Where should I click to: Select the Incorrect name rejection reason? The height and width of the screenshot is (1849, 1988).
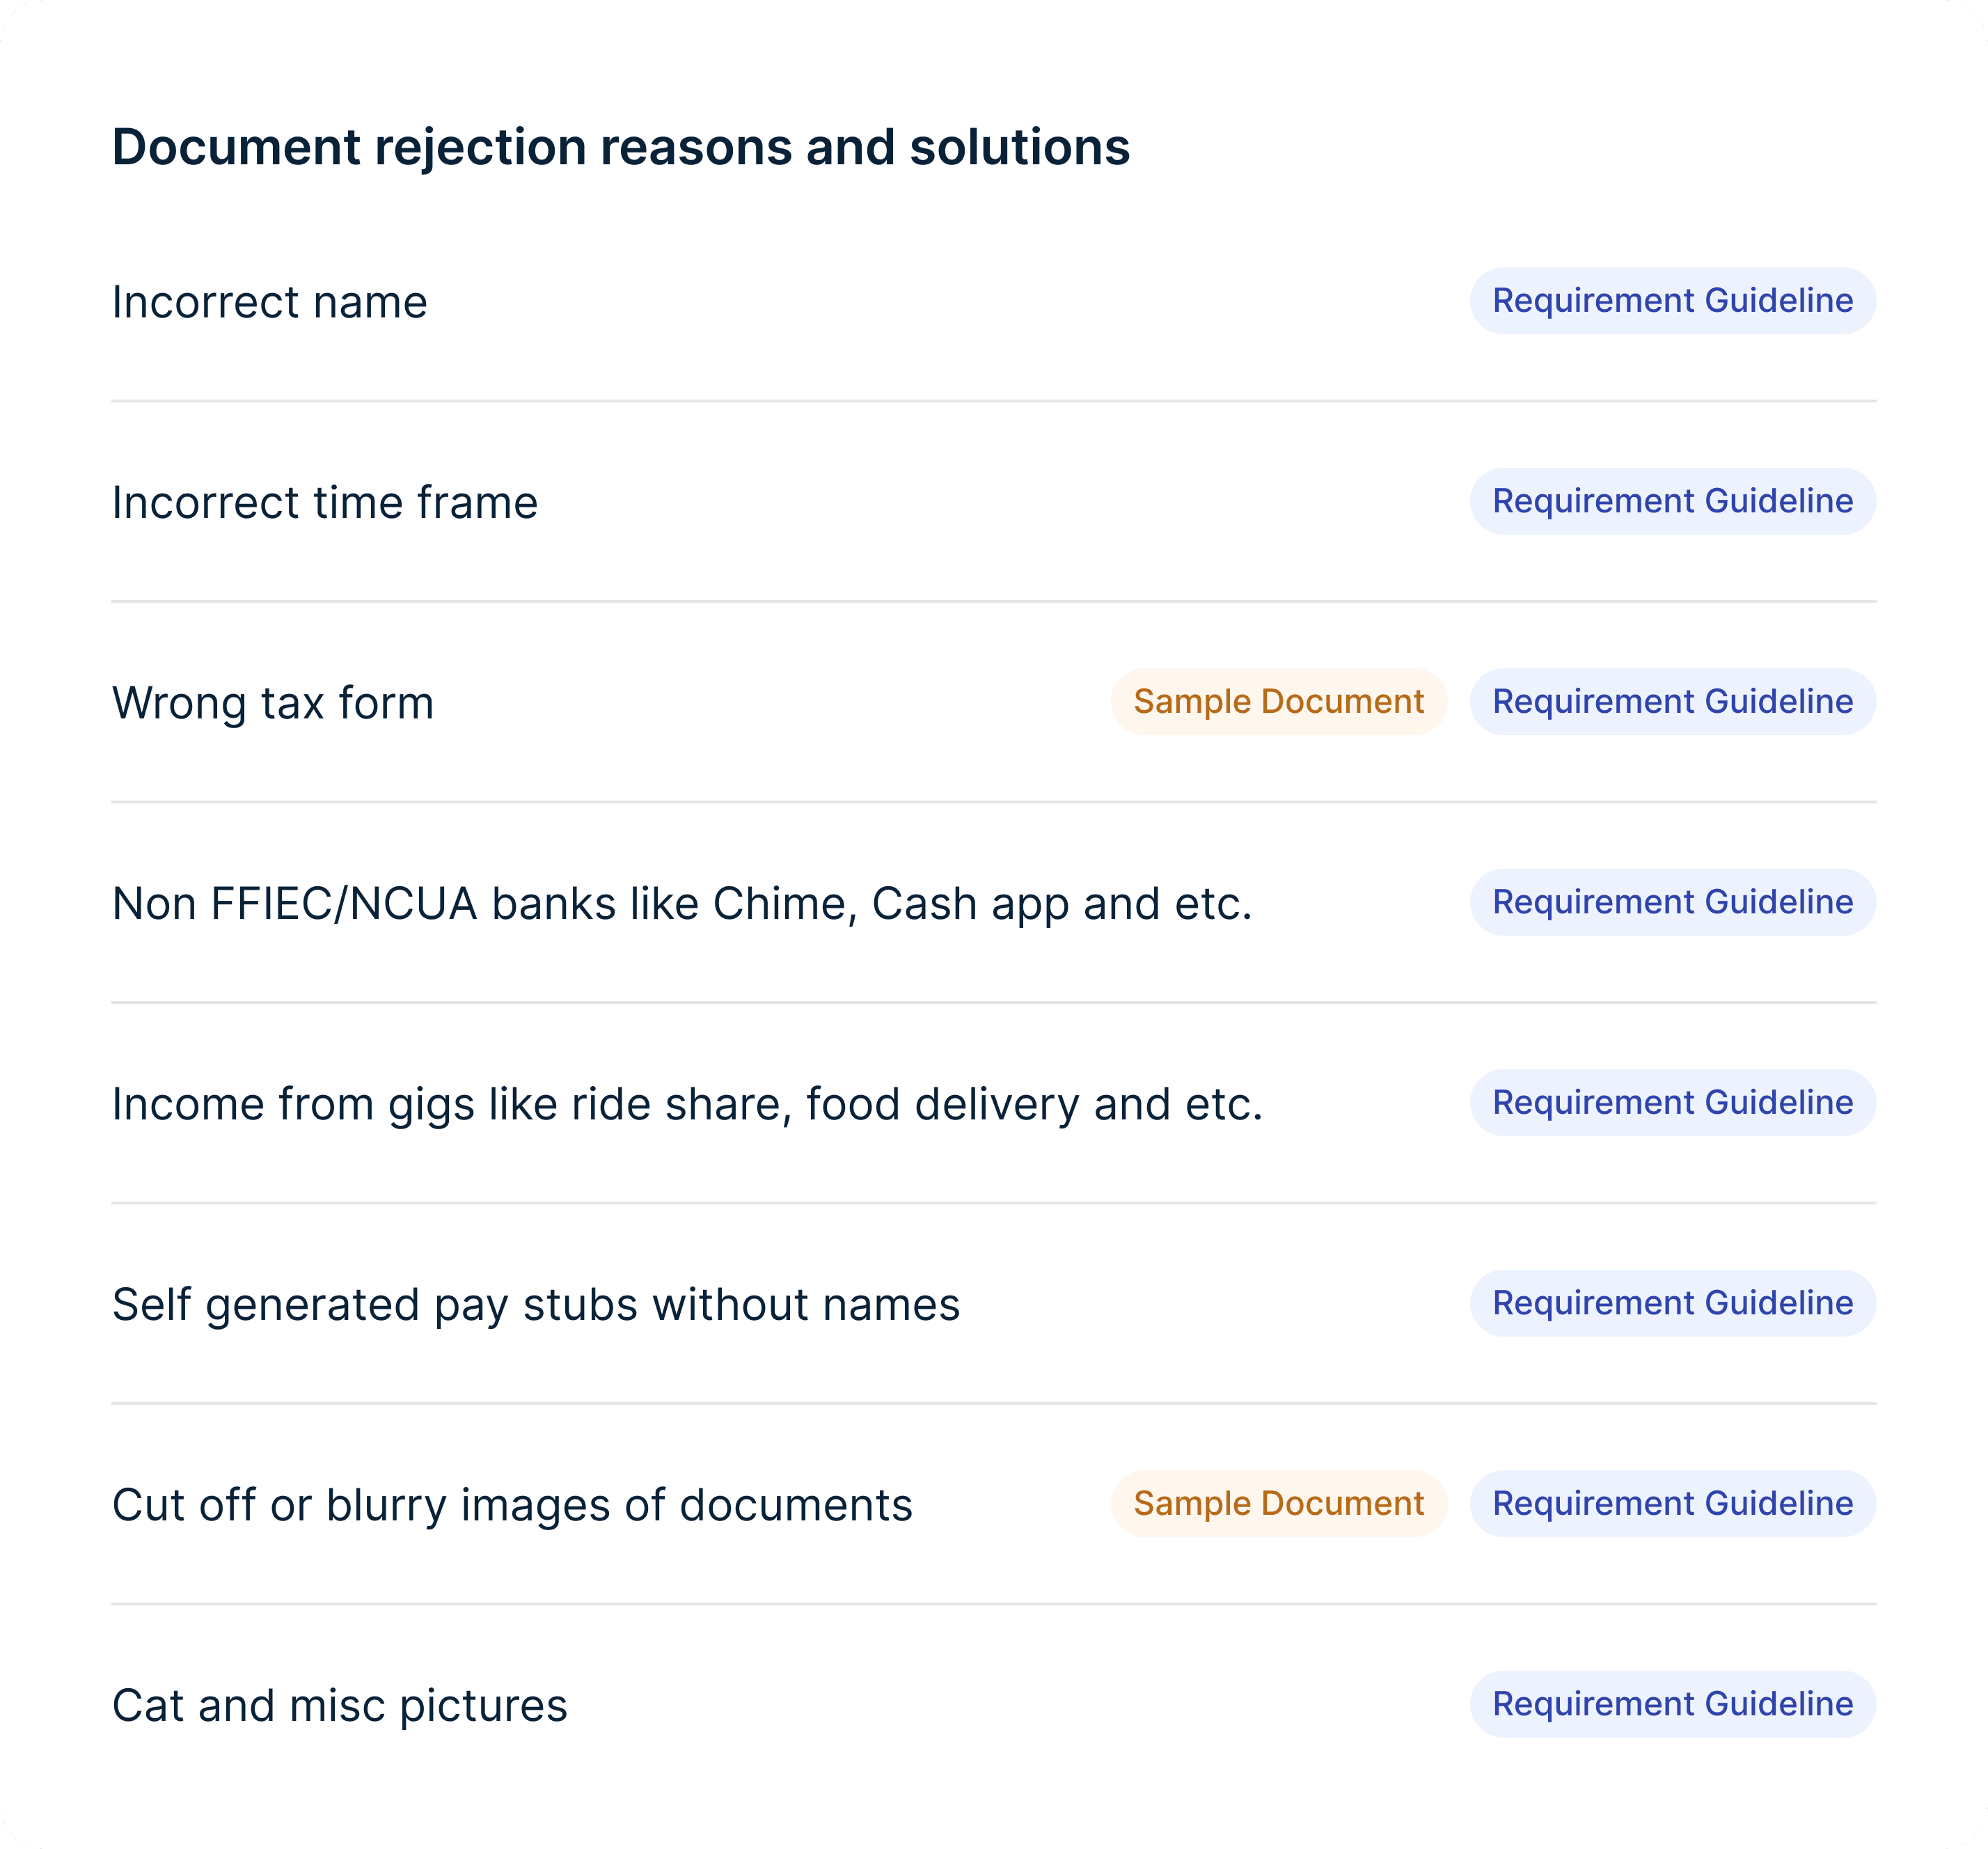coord(270,302)
